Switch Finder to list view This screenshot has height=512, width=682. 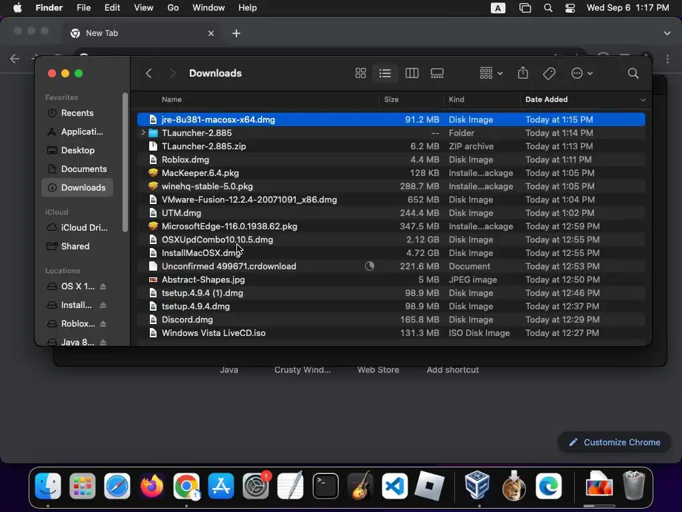click(385, 73)
